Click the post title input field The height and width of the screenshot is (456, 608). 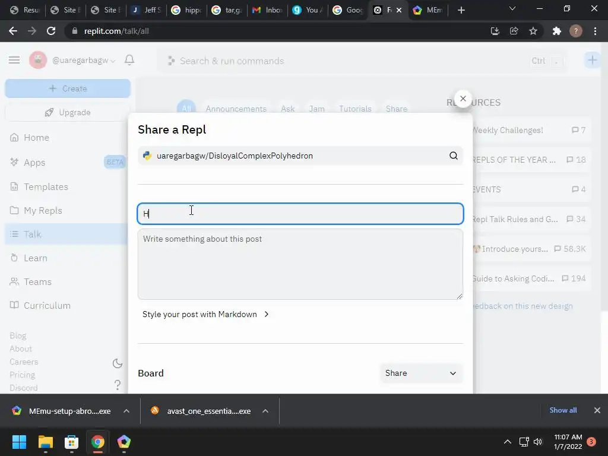coord(300,214)
